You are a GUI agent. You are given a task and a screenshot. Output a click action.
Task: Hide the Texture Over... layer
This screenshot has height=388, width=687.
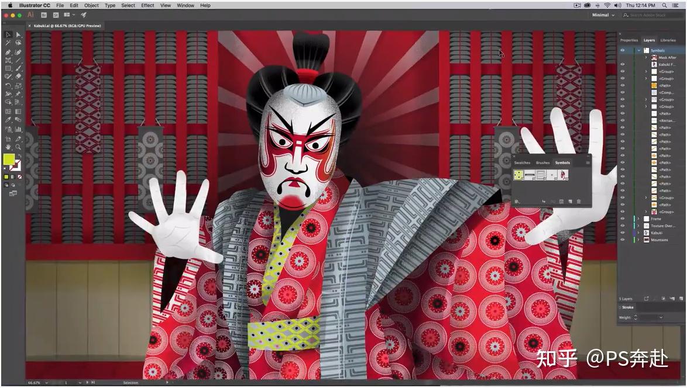tap(623, 226)
